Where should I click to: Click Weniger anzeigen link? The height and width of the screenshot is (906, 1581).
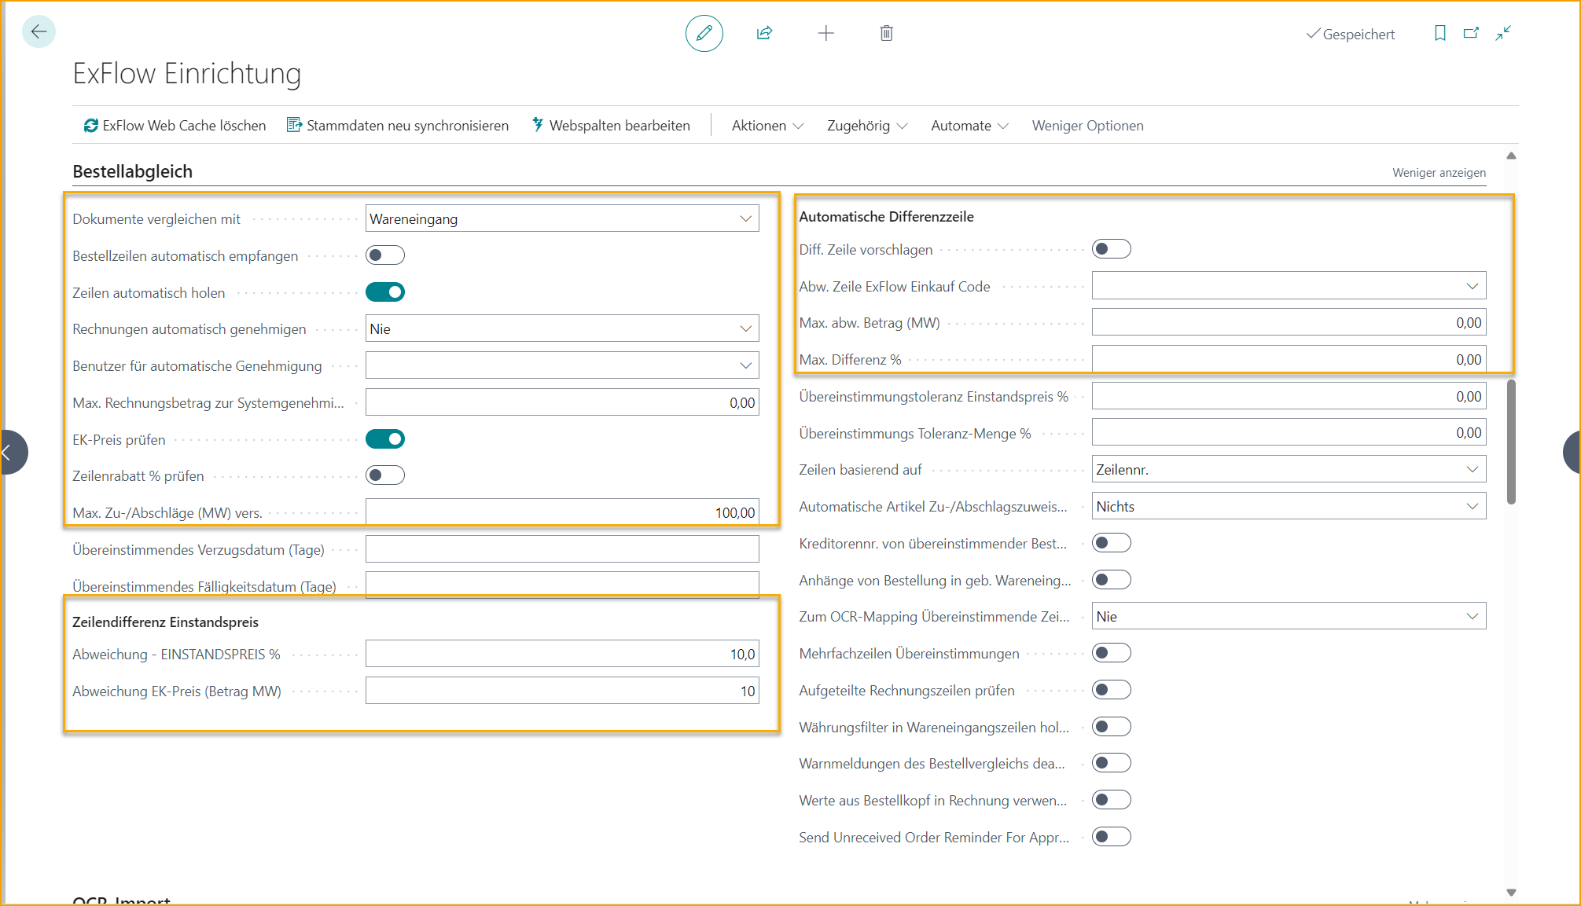[1439, 173]
